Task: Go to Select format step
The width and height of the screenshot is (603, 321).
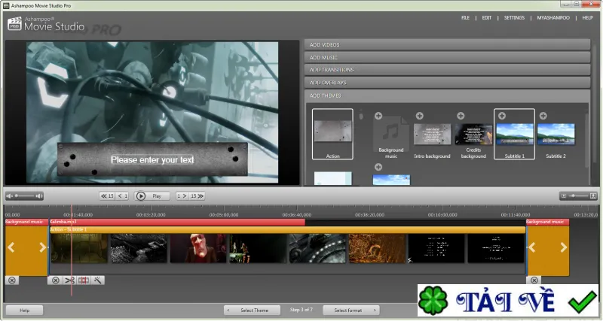Action: [351, 310]
